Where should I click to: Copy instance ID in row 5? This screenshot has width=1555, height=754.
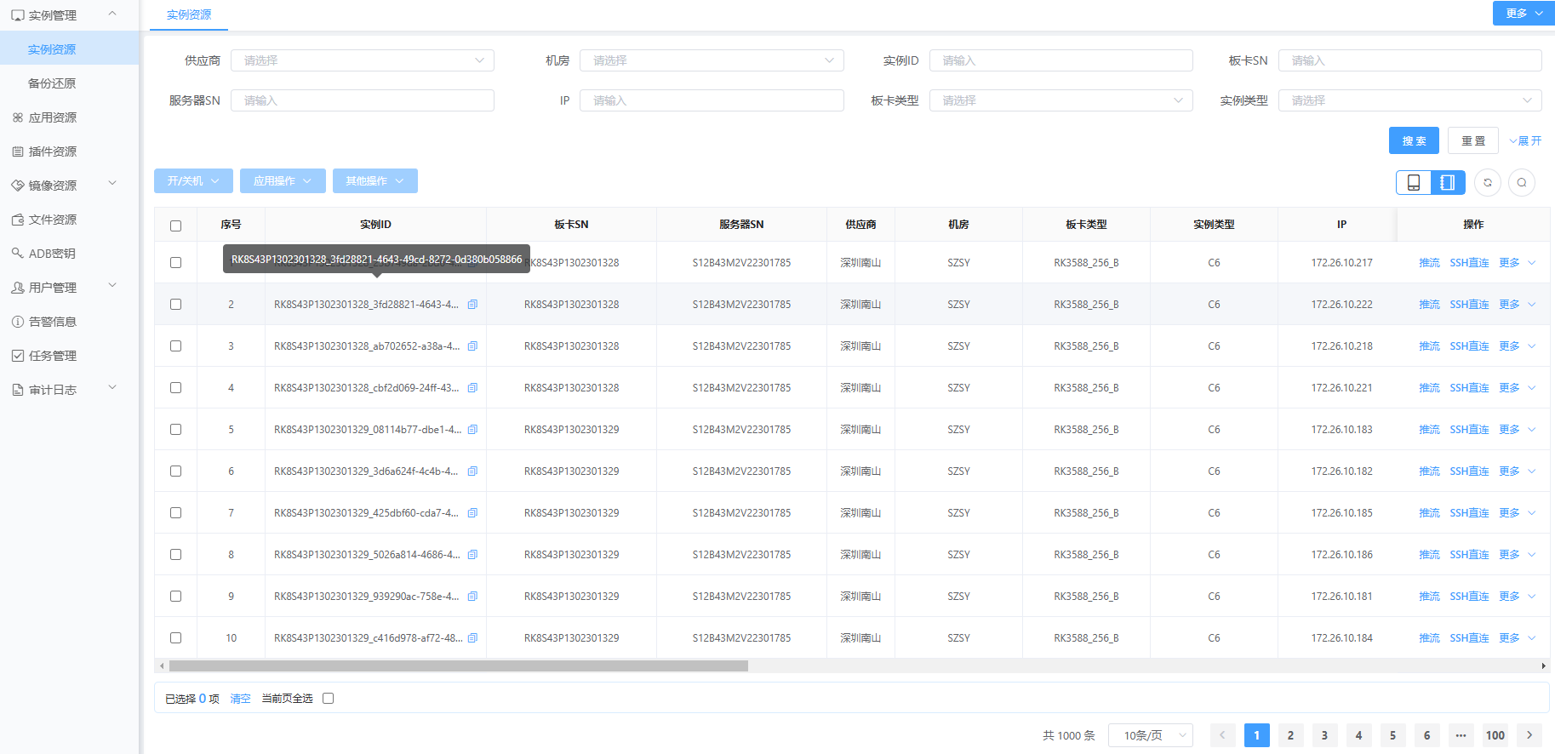[x=472, y=430]
